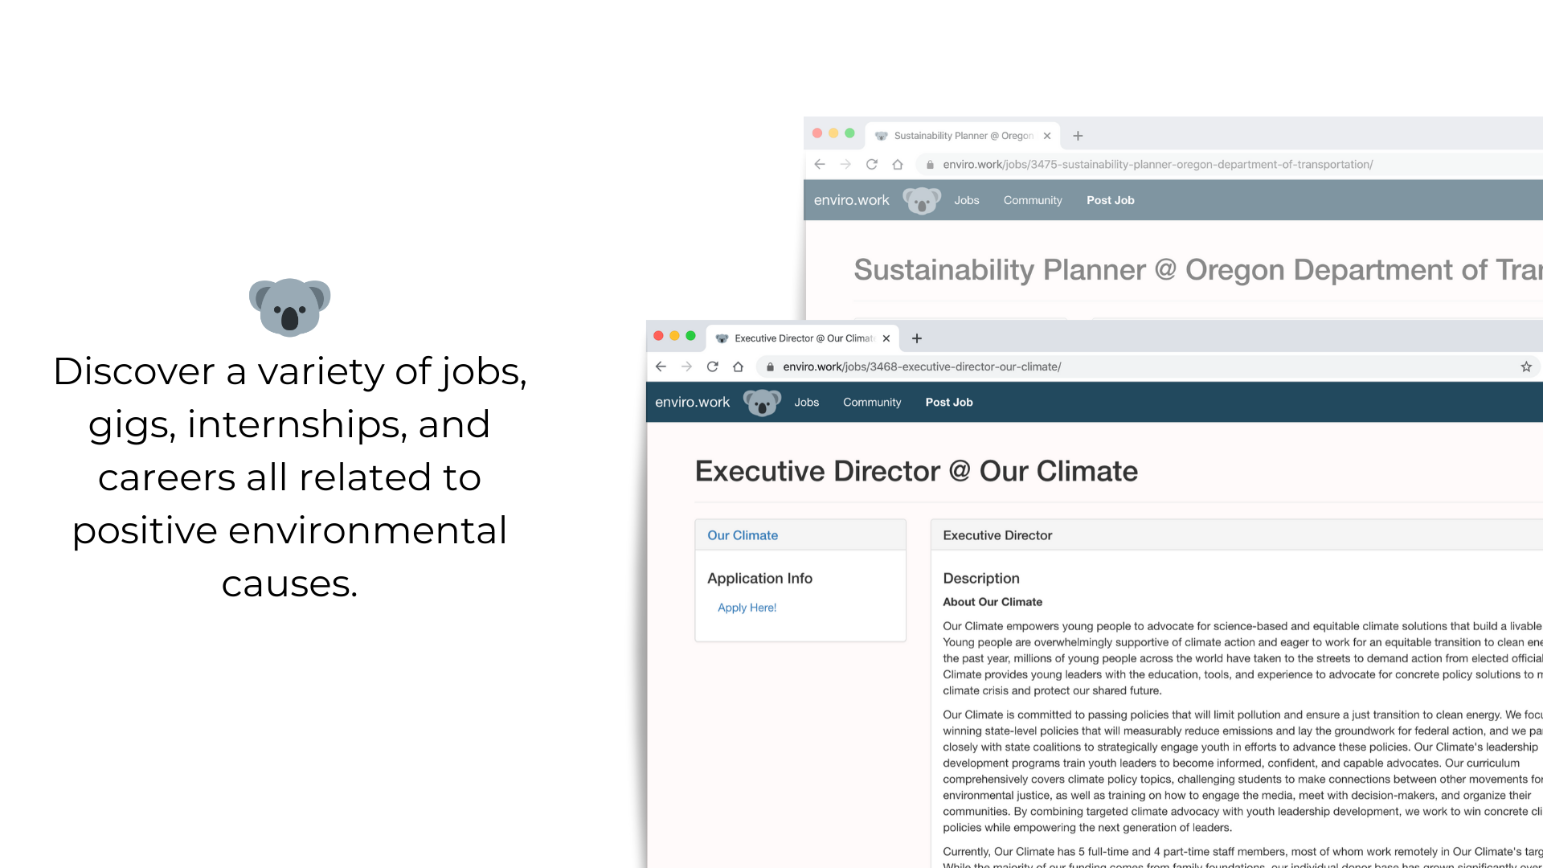
Task: Click Post Job in the back window navbar
Action: coord(1111,200)
